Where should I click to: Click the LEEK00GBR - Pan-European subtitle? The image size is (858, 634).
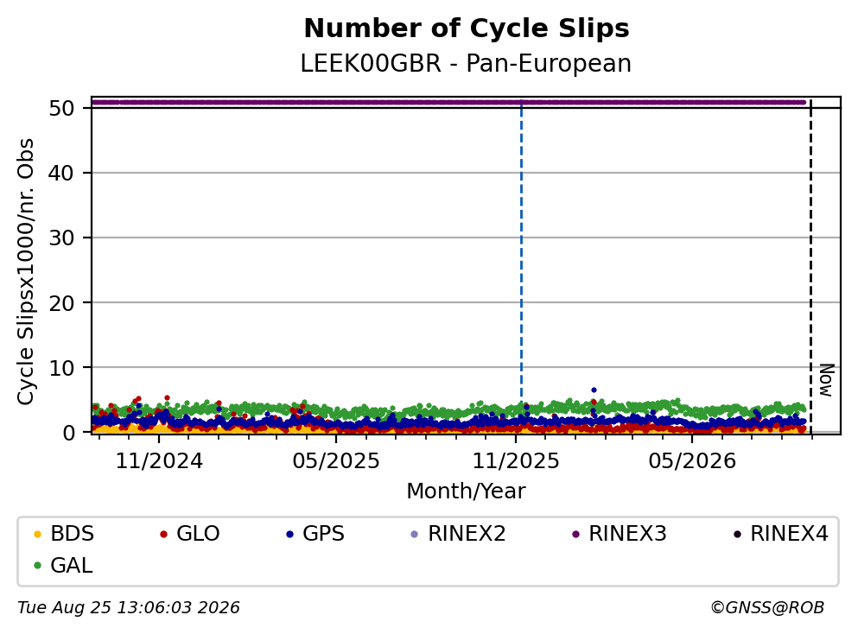click(466, 63)
